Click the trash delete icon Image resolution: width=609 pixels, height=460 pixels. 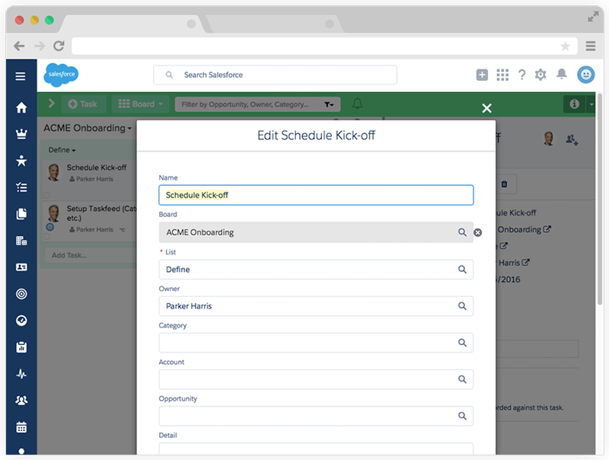click(x=504, y=184)
